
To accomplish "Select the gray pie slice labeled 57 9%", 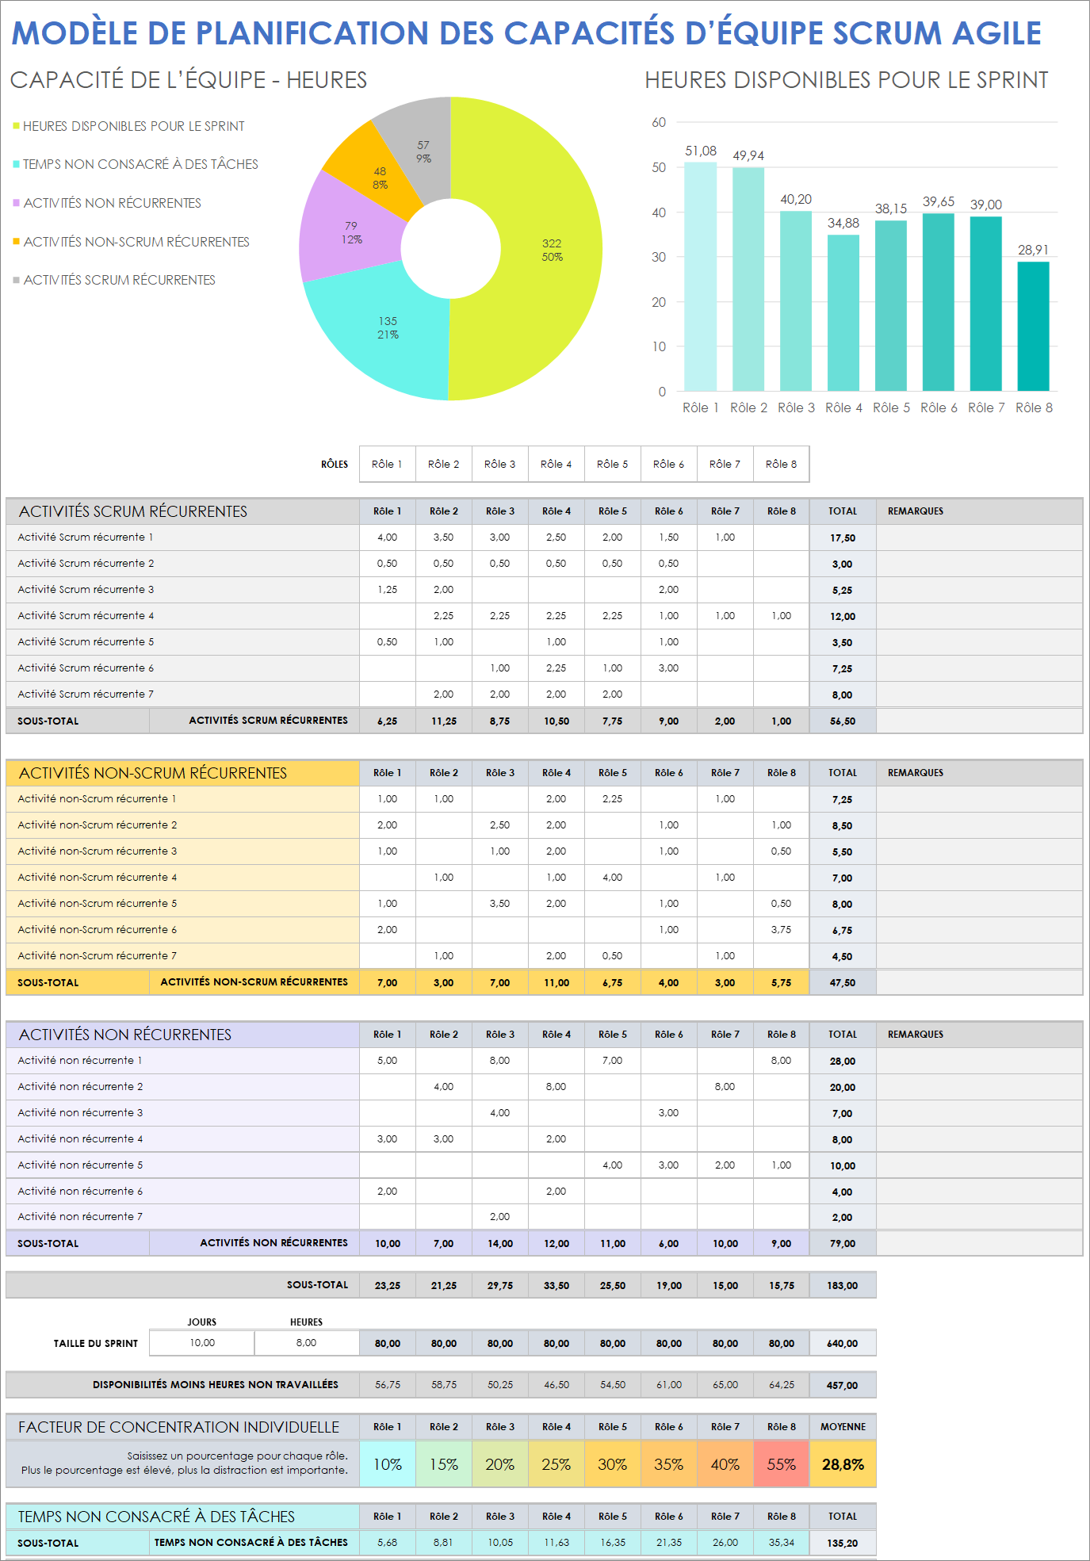I will [423, 151].
